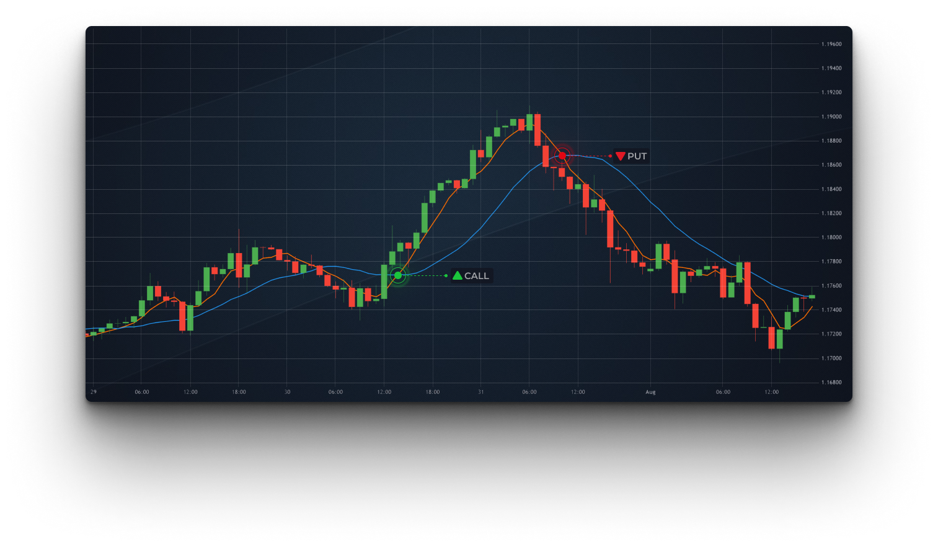
Task: Select the red PUT signal dot
Action: click(x=562, y=156)
